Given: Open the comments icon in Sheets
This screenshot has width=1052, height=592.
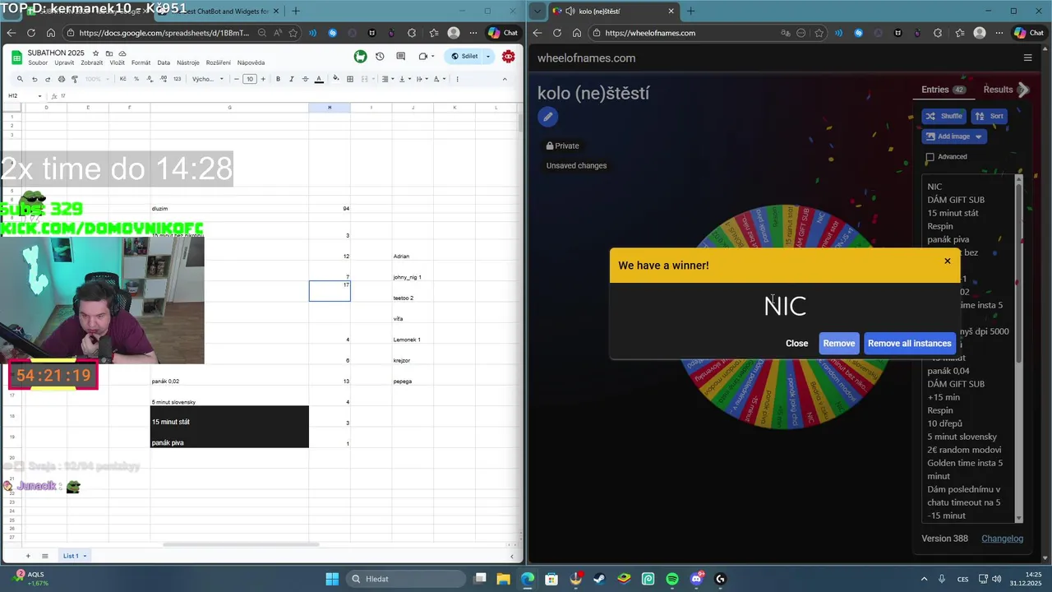Looking at the screenshot, I should click(401, 57).
